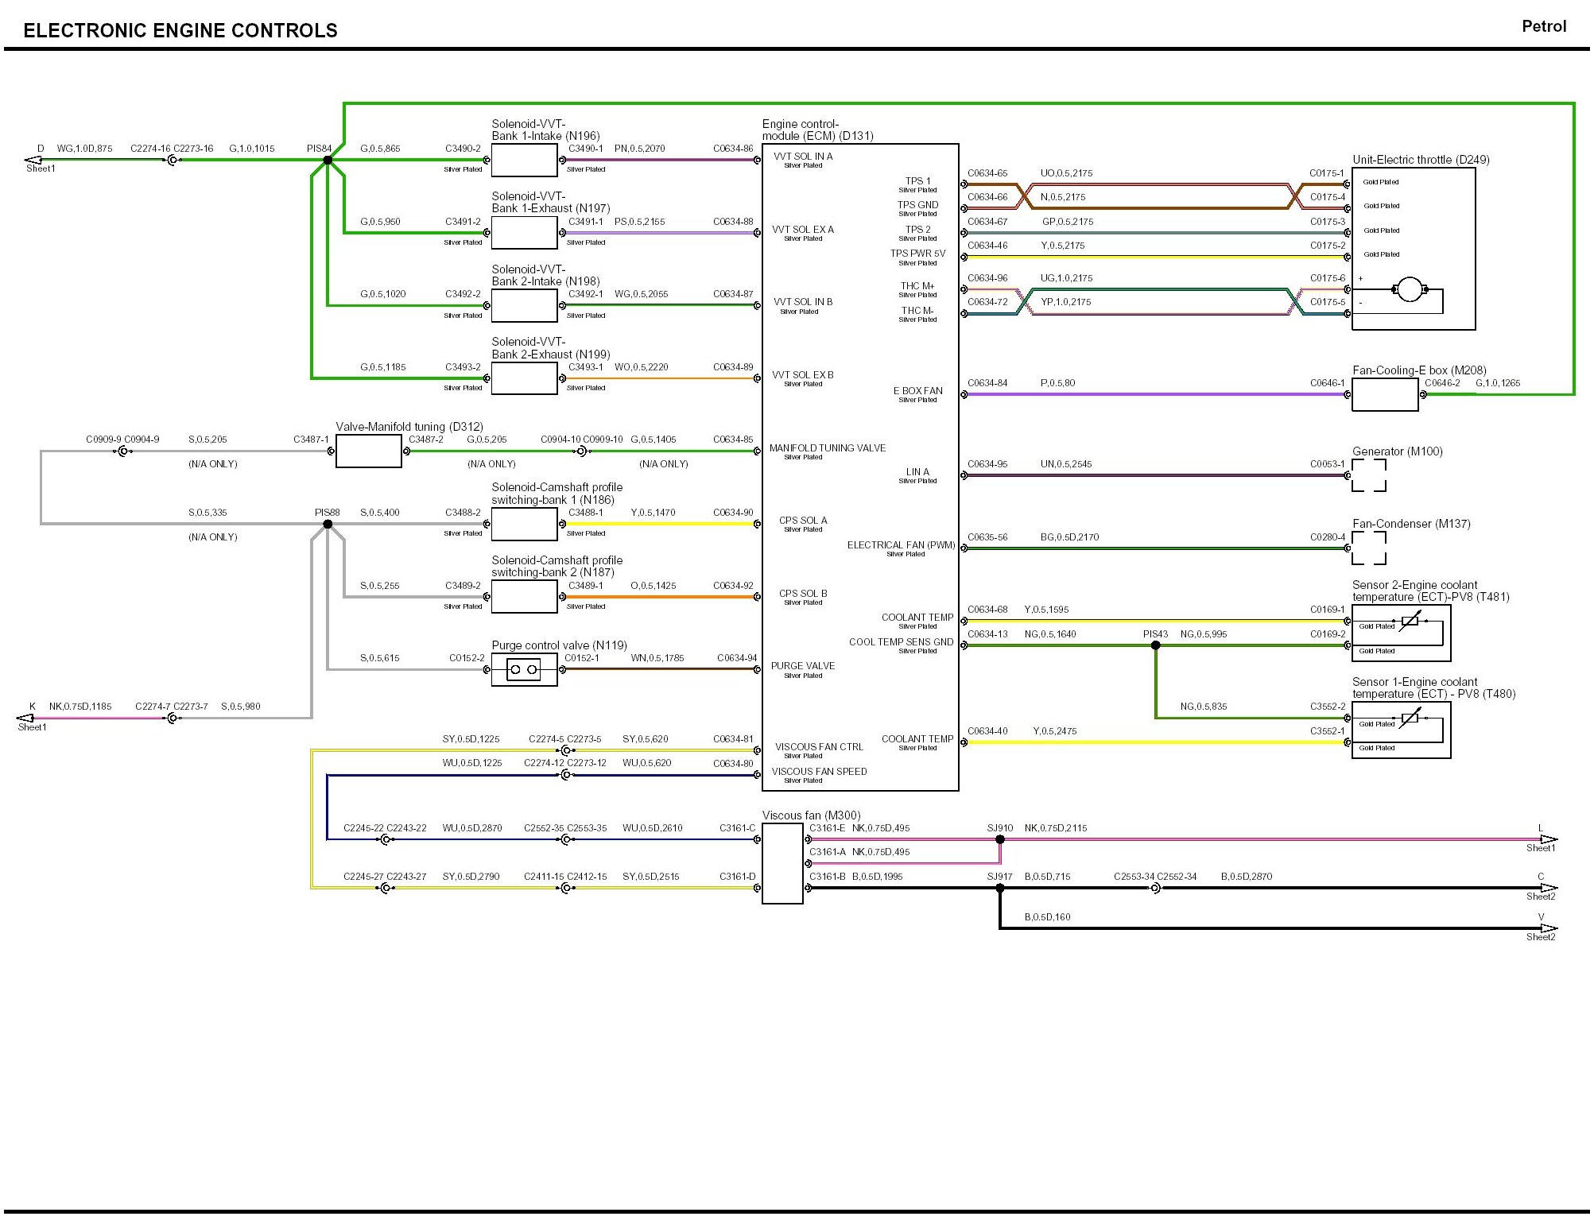
Task: Click the motor symbol inside Unit-Electric throttle
Action: pos(1410,290)
